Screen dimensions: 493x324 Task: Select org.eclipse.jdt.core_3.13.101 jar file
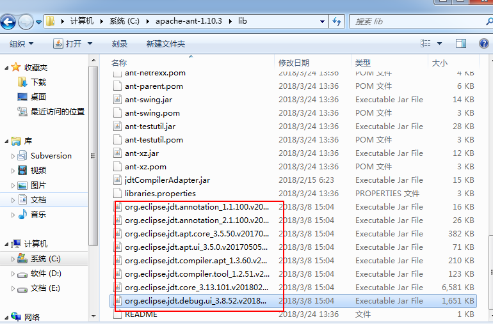[x=197, y=288]
